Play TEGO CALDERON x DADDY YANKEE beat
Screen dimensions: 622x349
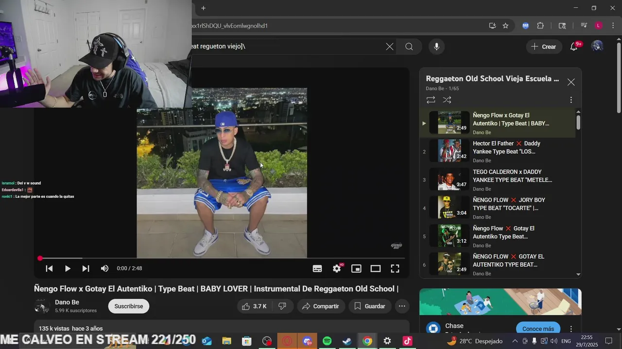[x=497, y=180]
